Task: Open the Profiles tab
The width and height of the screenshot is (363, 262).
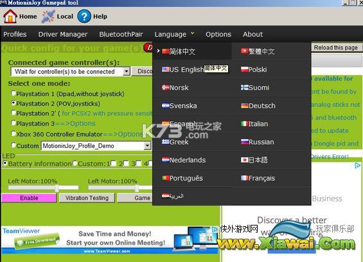Action: click(15, 34)
